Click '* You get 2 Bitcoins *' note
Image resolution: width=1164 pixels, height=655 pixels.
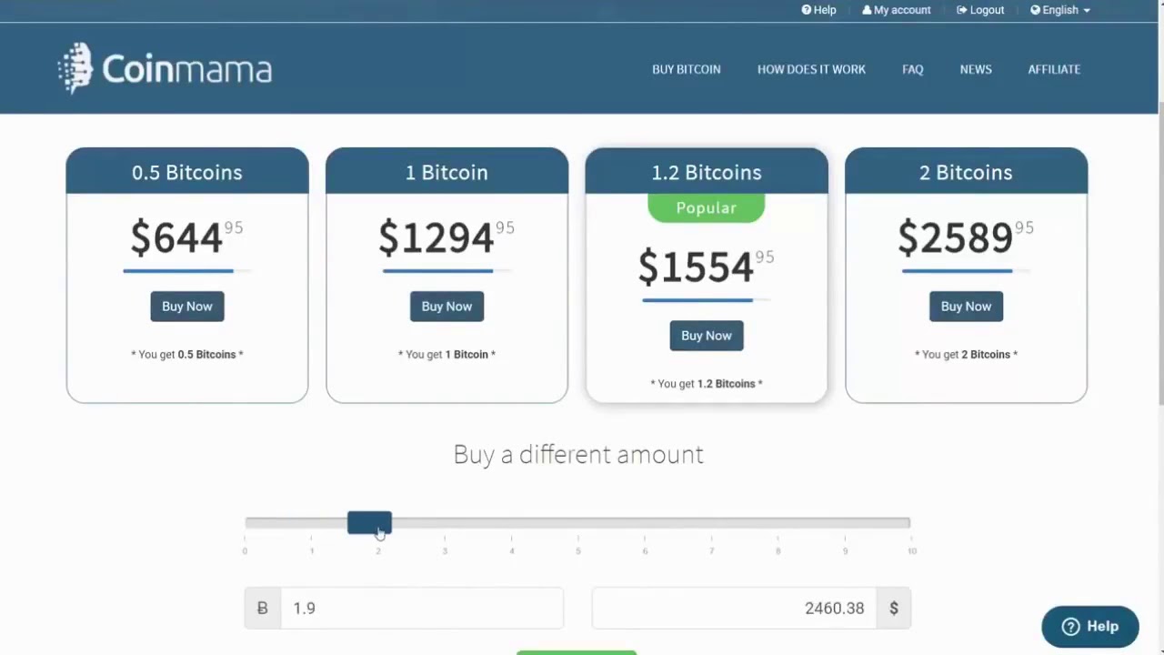[x=966, y=354]
